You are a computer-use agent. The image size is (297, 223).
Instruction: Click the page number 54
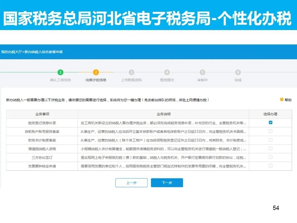(x=276, y=208)
